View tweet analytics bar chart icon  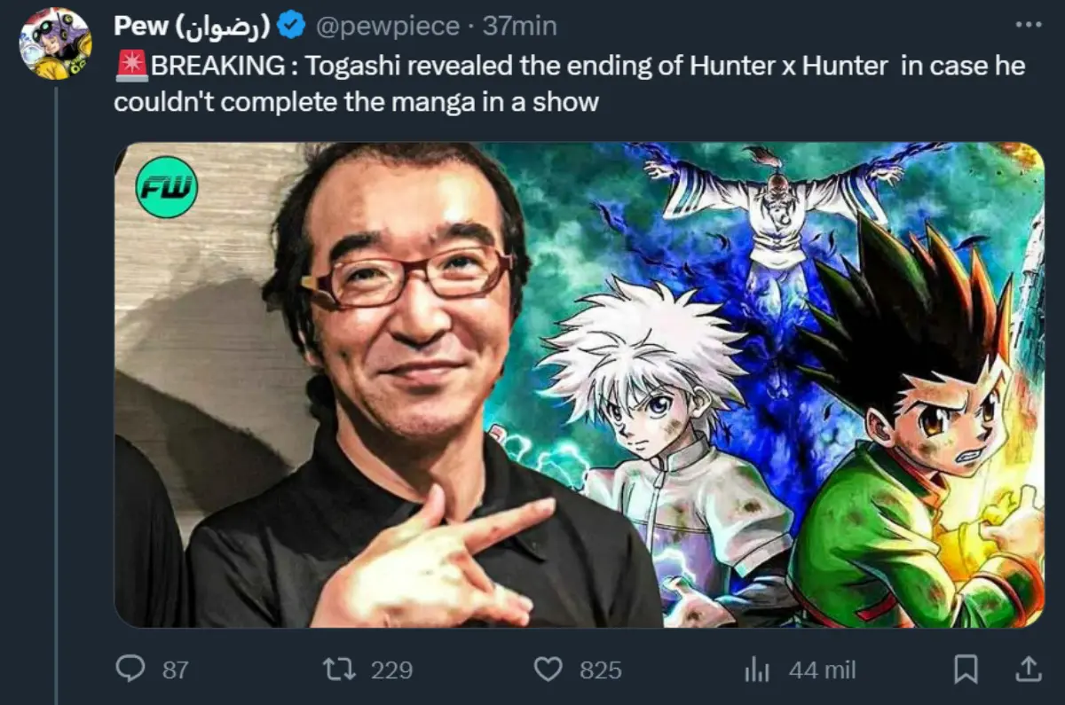756,670
